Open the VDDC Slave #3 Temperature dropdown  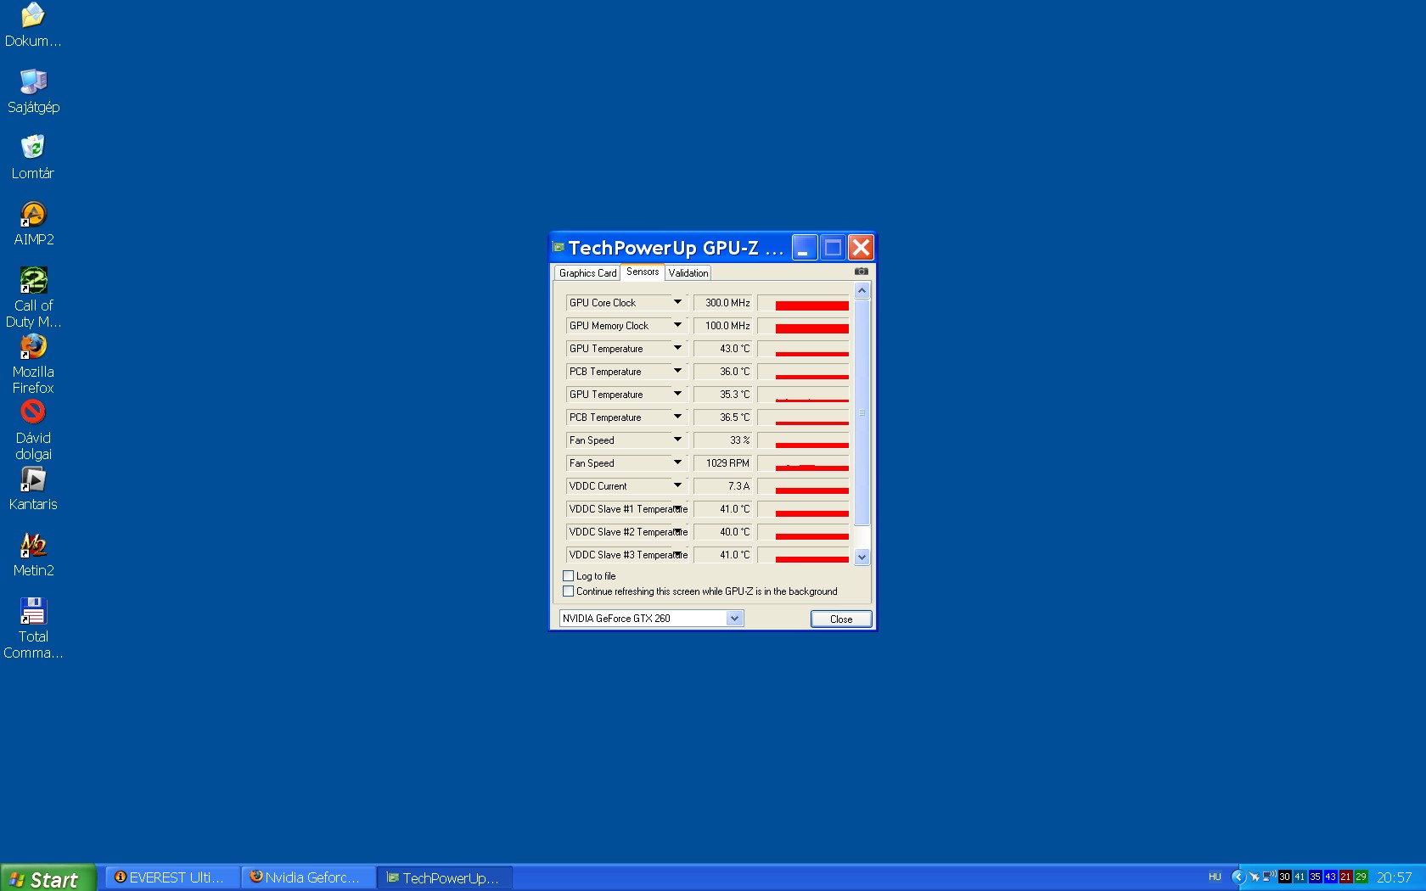(677, 554)
